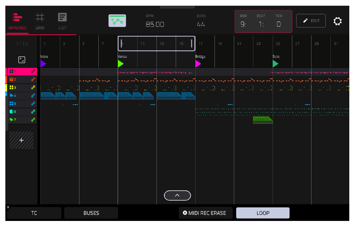This screenshot has height=227, width=355.
Task: Click bar 21 on the timeline ruler
Action: 239,44
